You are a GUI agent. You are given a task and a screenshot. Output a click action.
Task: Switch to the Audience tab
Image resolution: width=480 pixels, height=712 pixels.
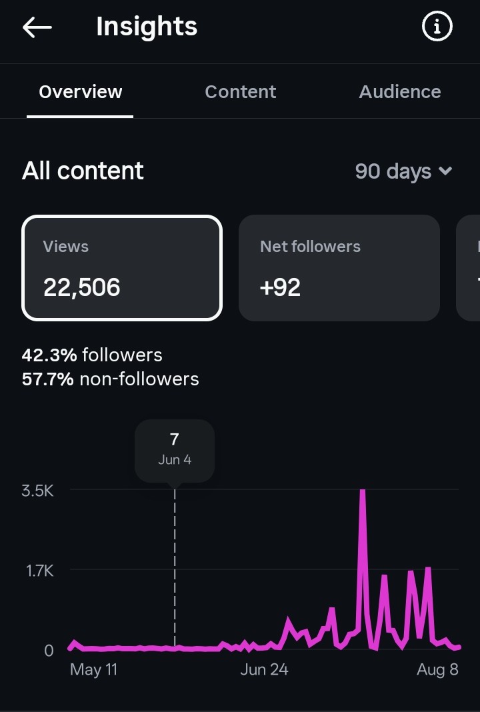pyautogui.click(x=399, y=92)
